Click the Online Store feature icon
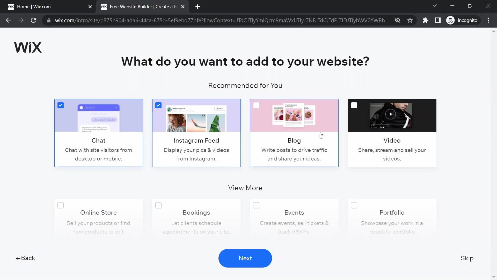The width and height of the screenshot is (497, 280). [61, 205]
